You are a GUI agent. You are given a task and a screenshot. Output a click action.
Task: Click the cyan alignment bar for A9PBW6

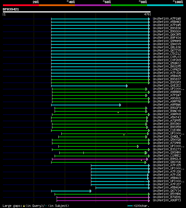pyautogui.click(x=86, y=105)
